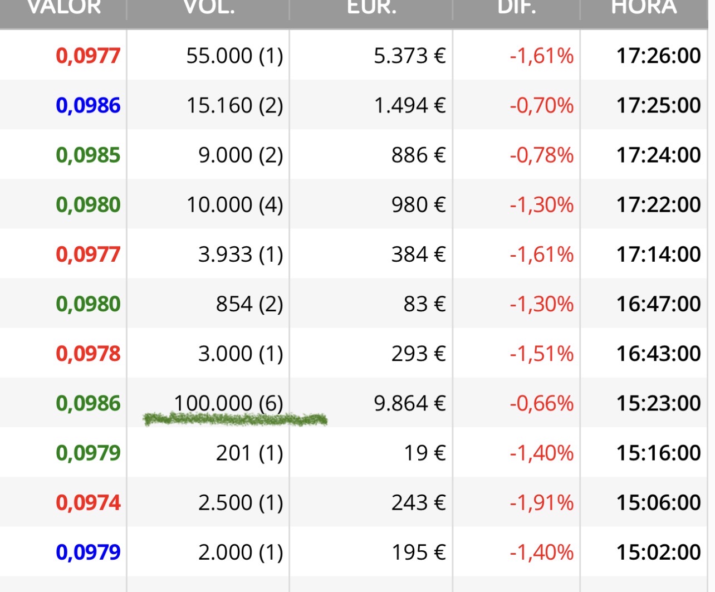Click the DIF. column header

pyautogui.click(x=517, y=8)
